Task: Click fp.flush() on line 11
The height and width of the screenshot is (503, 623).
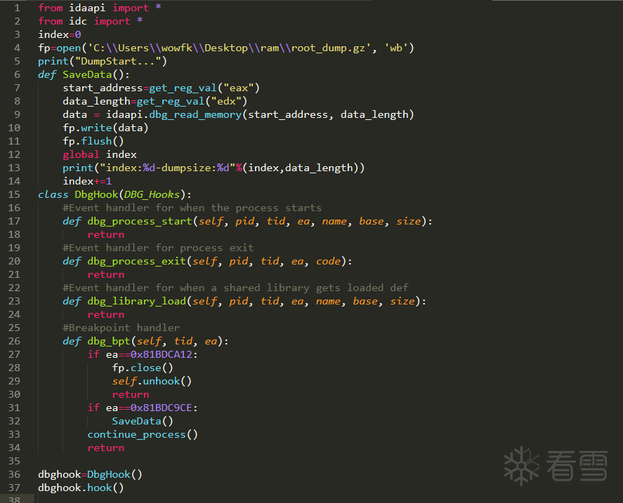Action: pyautogui.click(x=93, y=141)
